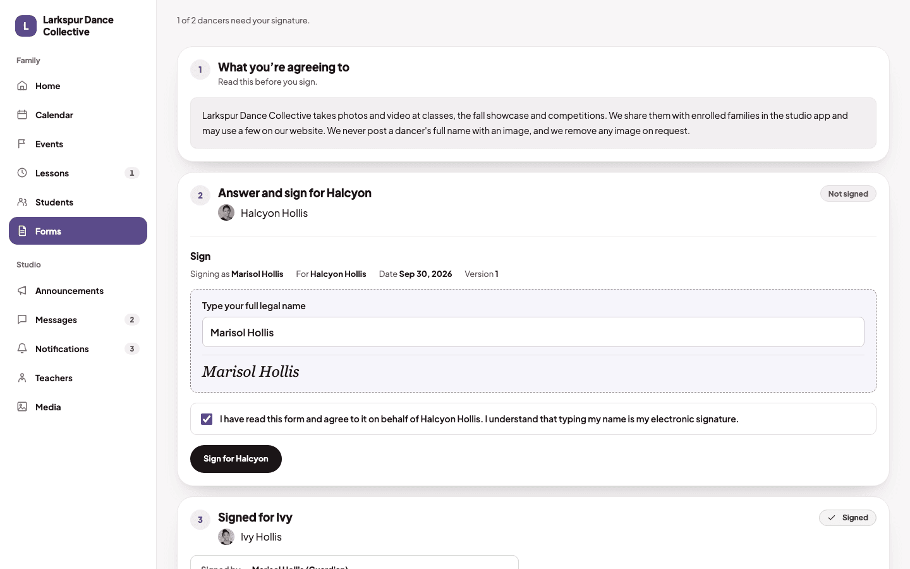Click the Lessons count badge

(x=131, y=173)
